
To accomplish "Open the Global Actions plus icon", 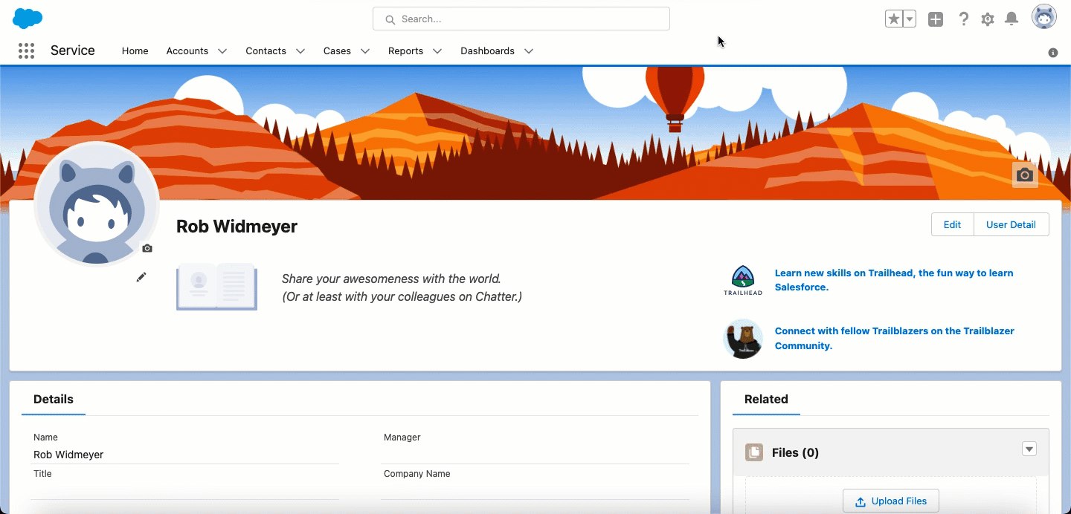I will point(936,19).
